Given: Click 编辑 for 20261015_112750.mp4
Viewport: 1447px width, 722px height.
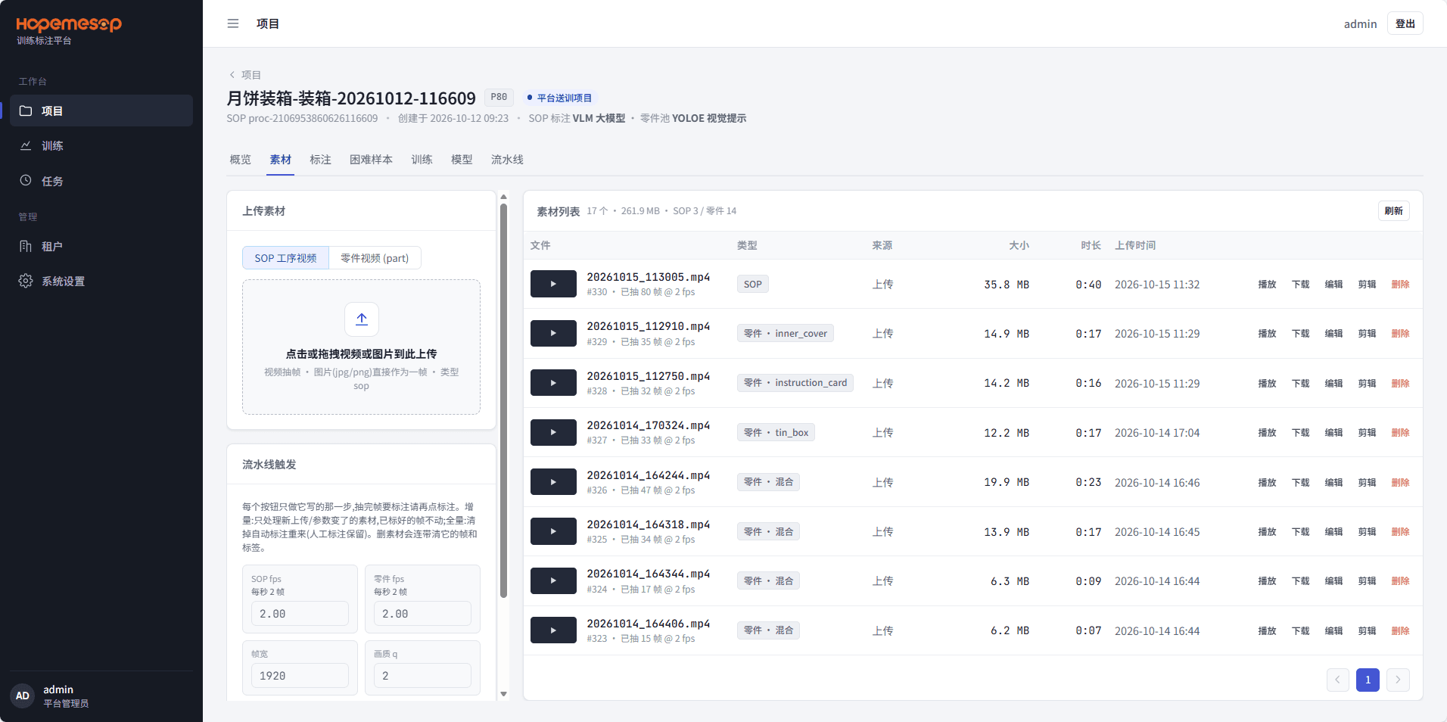Looking at the screenshot, I should (x=1333, y=384).
